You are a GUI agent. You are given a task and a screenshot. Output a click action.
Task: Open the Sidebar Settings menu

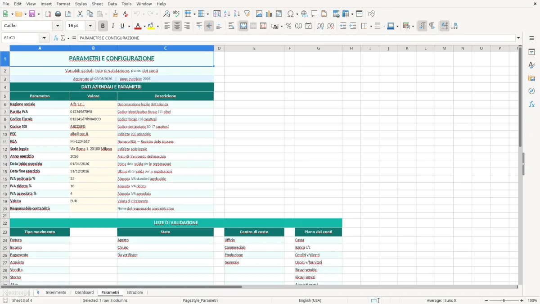(x=531, y=38)
